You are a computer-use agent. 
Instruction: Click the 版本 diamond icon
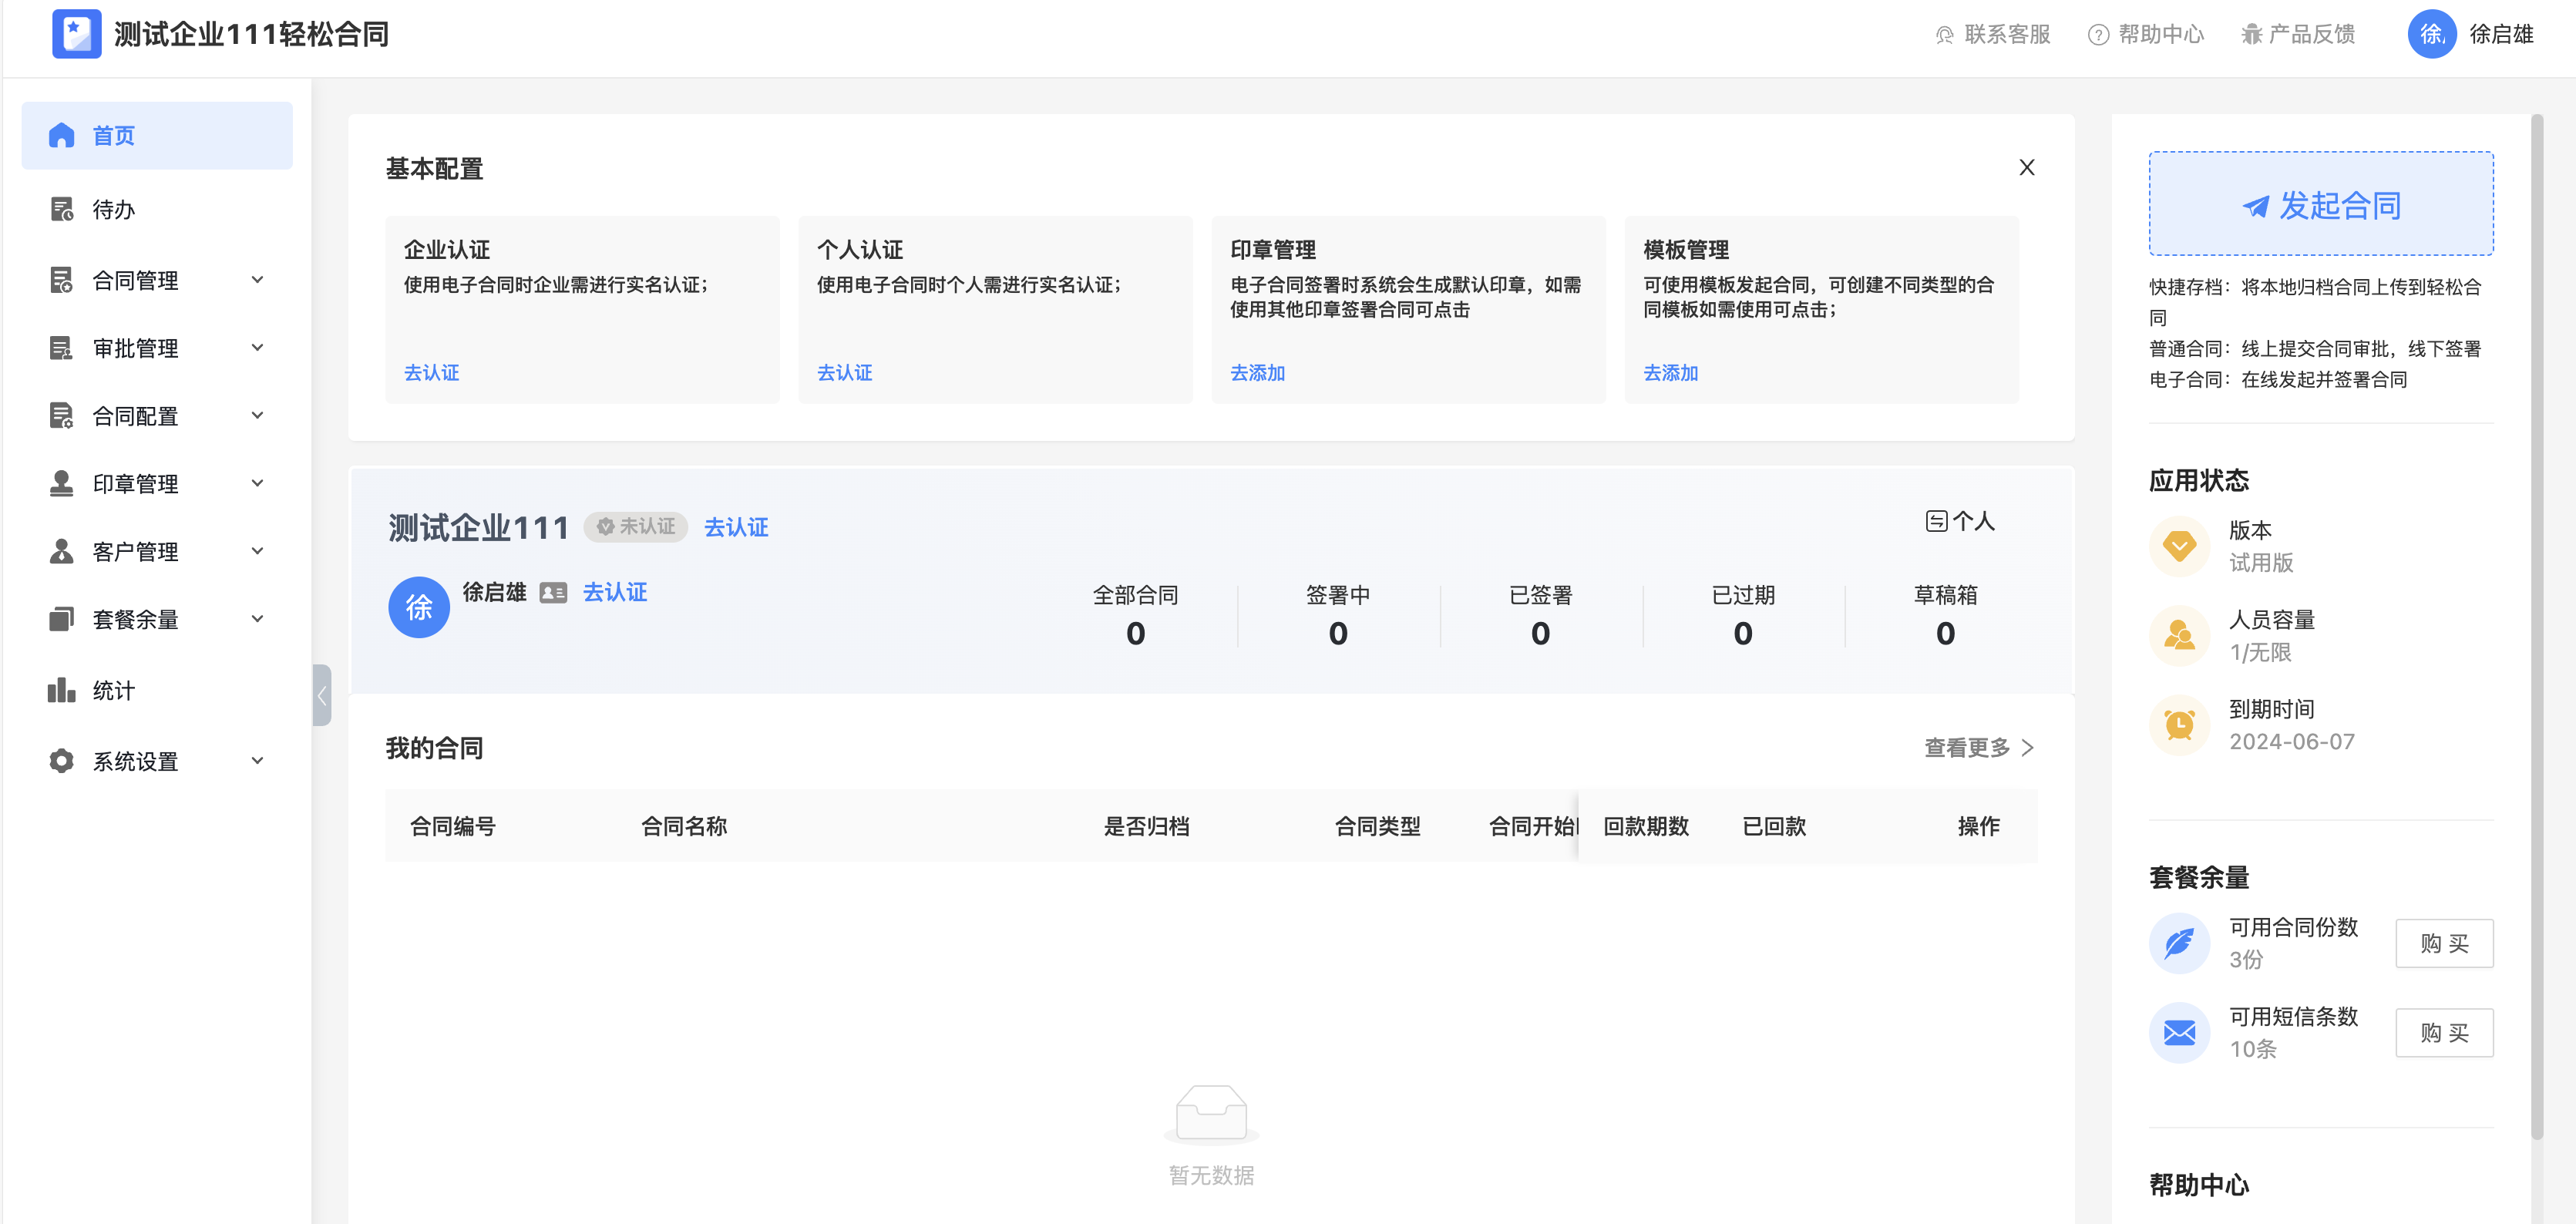[x=2179, y=546]
